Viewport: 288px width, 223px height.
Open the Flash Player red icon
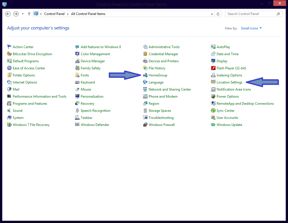(213, 68)
